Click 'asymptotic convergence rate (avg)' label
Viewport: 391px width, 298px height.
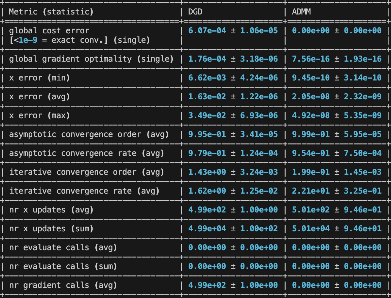pyautogui.click(x=87, y=153)
